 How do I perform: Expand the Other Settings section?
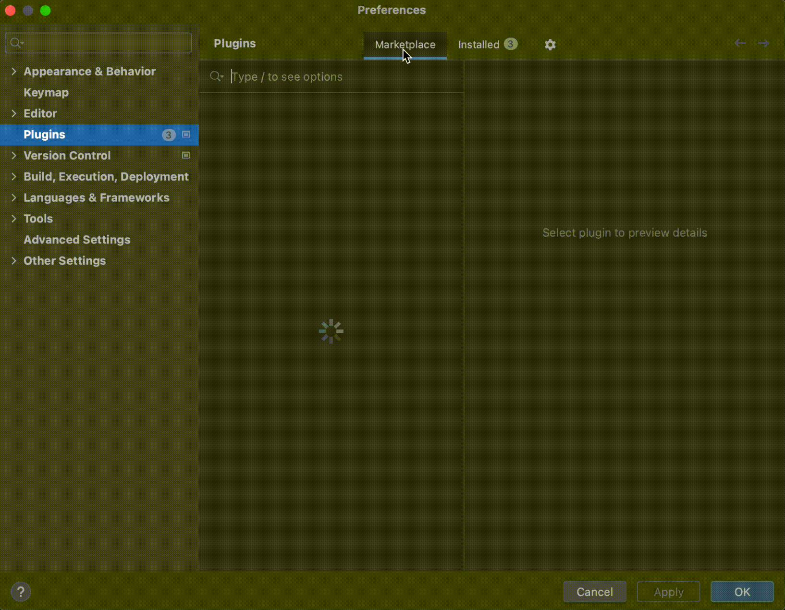[14, 261]
